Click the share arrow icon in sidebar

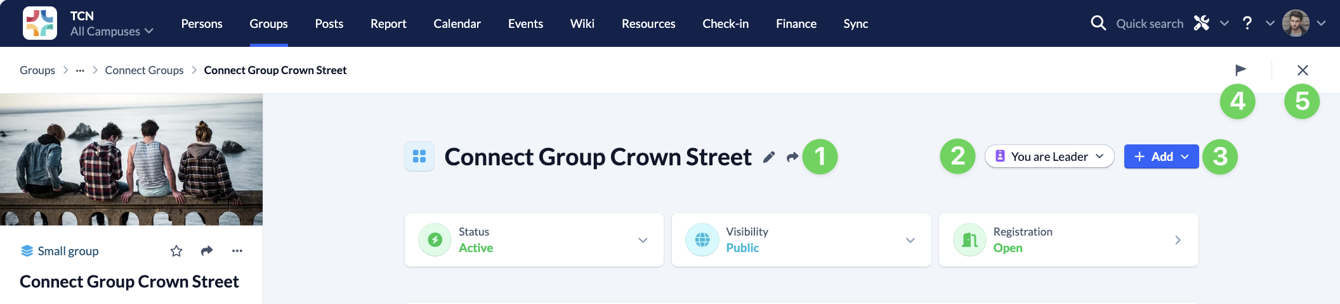(207, 251)
